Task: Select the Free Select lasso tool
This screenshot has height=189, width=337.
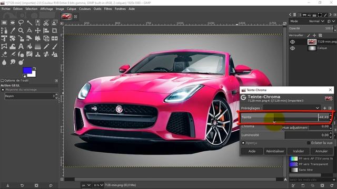Action: click(x=21, y=23)
